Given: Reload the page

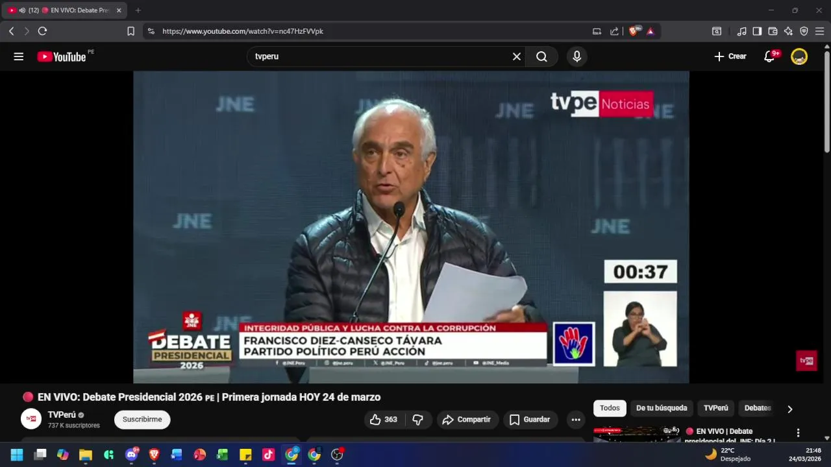Looking at the screenshot, I should pyautogui.click(x=42, y=31).
